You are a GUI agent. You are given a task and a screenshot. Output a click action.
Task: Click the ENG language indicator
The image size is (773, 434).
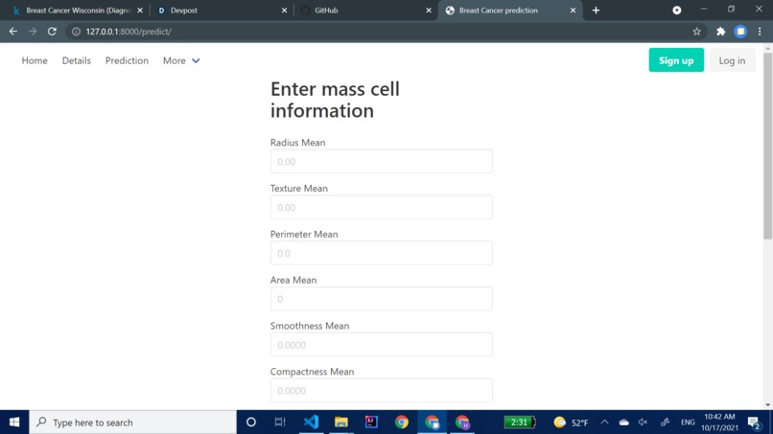(688, 423)
